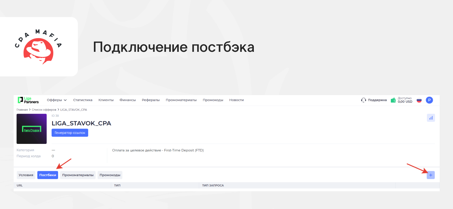Screen dimensions: 453x209
Task: Click the Liga Partners logo
Action: (28, 100)
